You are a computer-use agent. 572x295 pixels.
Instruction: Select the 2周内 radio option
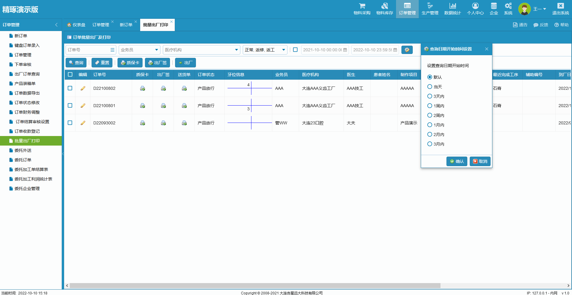430,115
